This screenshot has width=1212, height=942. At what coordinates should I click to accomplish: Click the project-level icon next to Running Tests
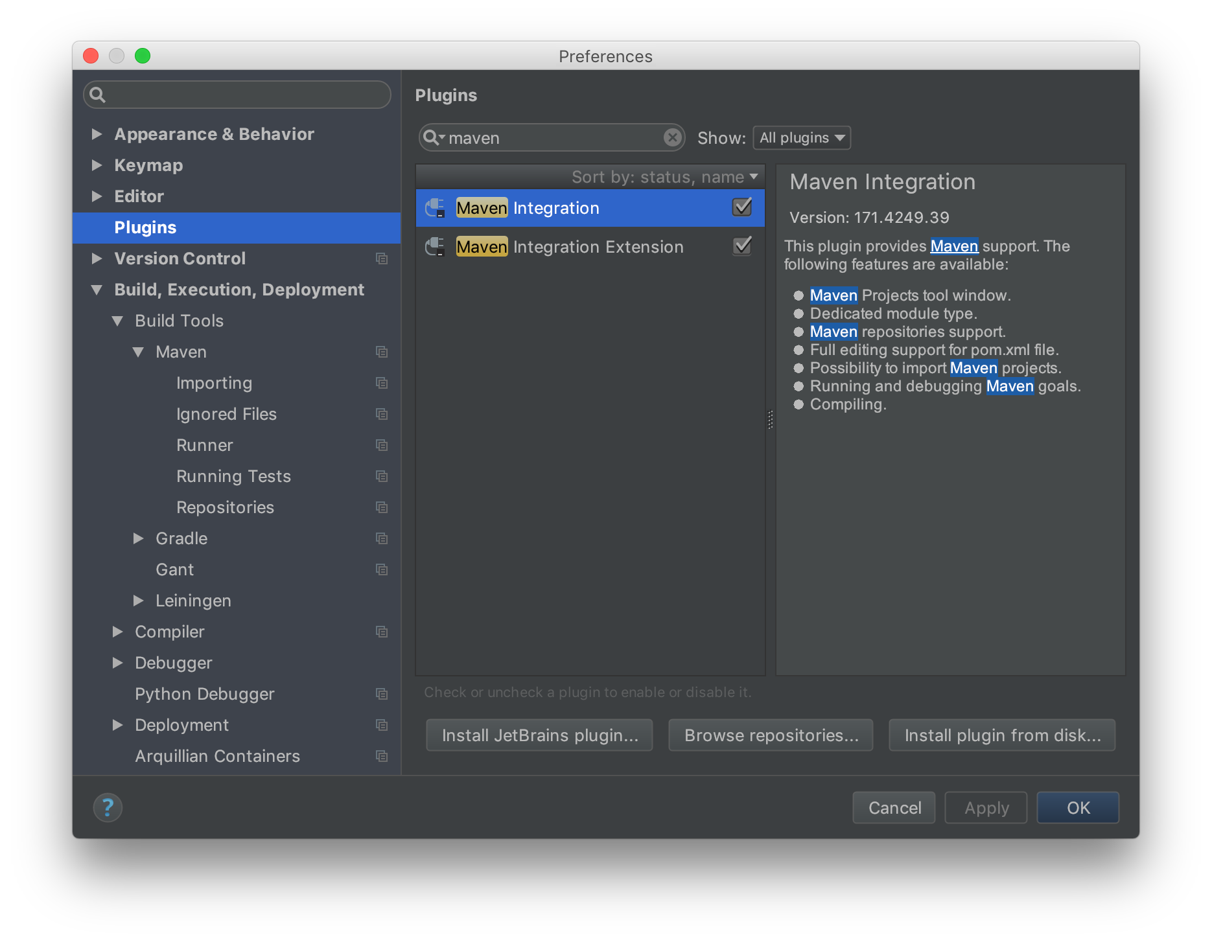382,476
